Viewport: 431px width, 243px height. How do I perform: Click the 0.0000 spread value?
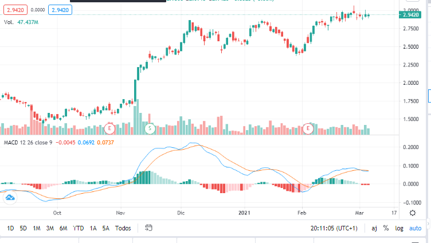click(x=38, y=10)
